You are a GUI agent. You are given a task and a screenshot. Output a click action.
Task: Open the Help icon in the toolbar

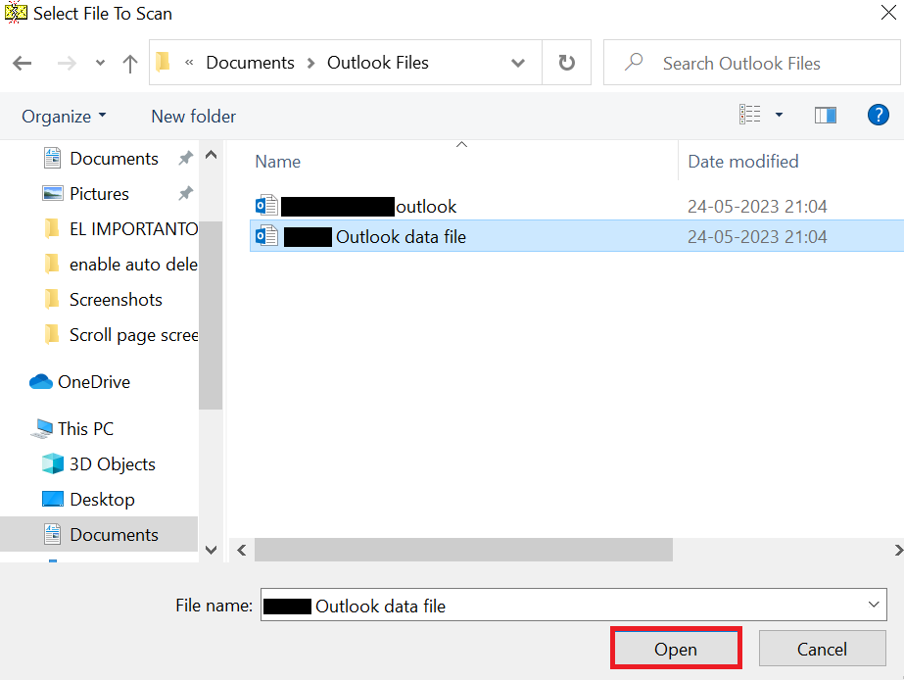pyautogui.click(x=879, y=115)
